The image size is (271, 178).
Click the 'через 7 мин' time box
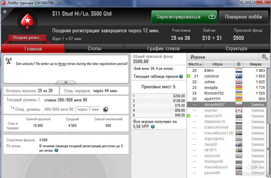[x=88, y=109]
